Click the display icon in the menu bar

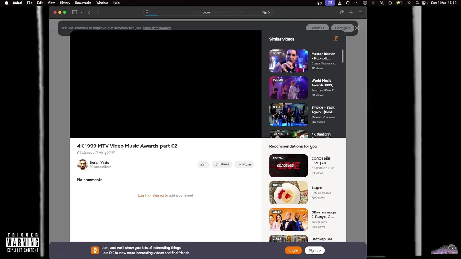pyautogui.click(x=365, y=3)
